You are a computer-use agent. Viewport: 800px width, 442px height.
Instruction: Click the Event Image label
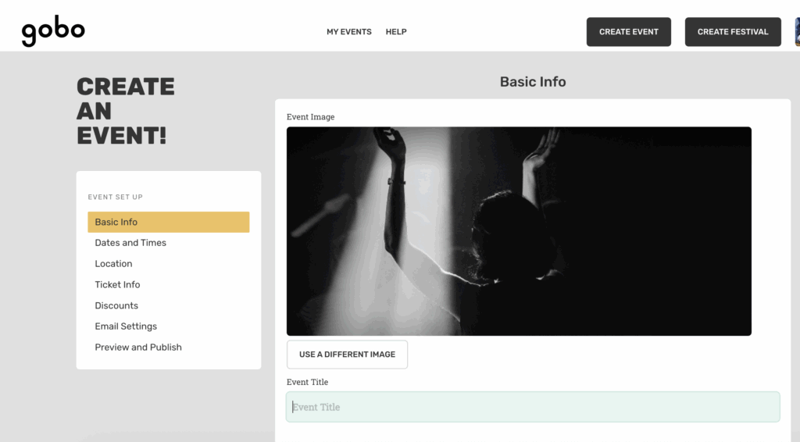pyautogui.click(x=310, y=116)
